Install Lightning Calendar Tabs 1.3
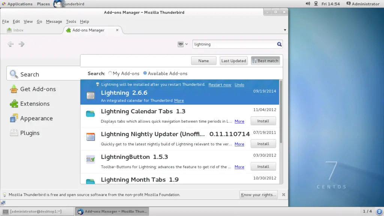The width and height of the screenshot is (384, 216). (263, 121)
